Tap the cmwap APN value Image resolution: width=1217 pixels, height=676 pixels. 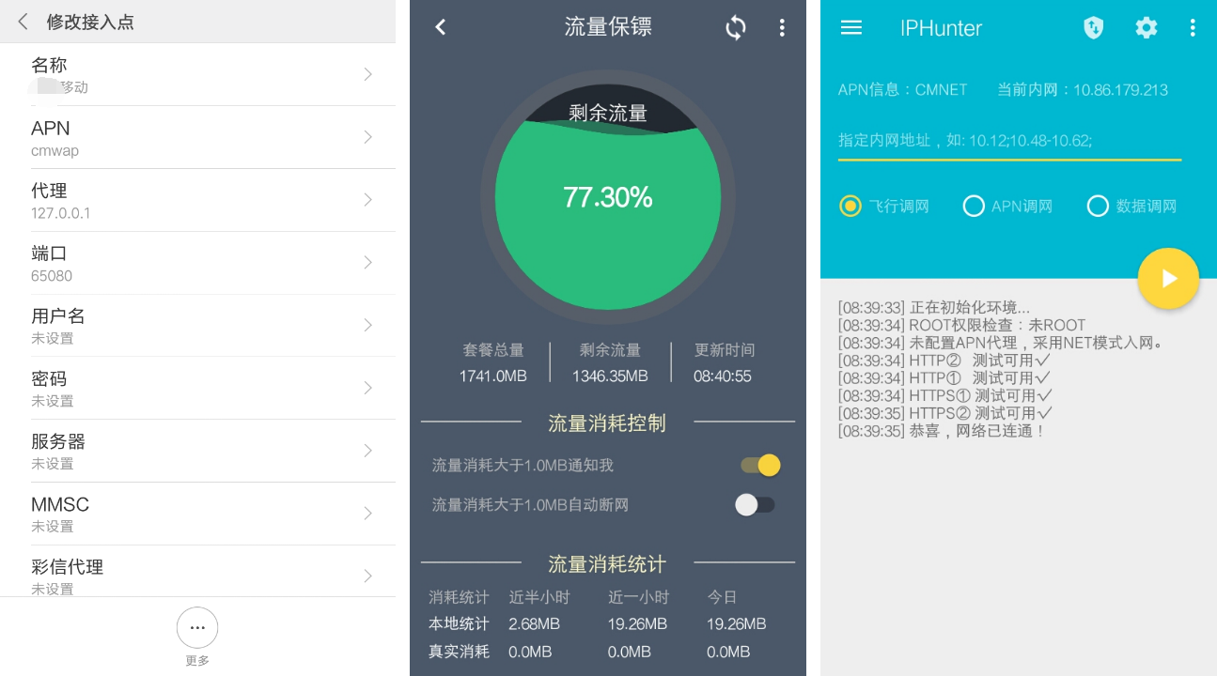55,151
